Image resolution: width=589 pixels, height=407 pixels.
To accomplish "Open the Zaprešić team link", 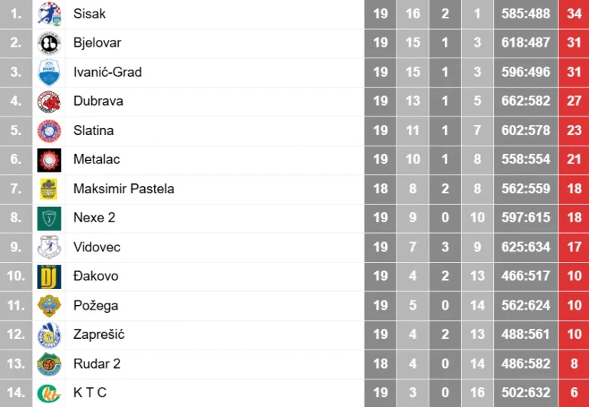I will 99,335.
